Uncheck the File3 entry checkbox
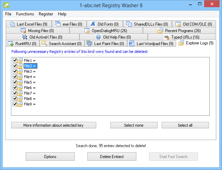Image resolution: width=222 pixels, height=170 pixels. pos(15,71)
